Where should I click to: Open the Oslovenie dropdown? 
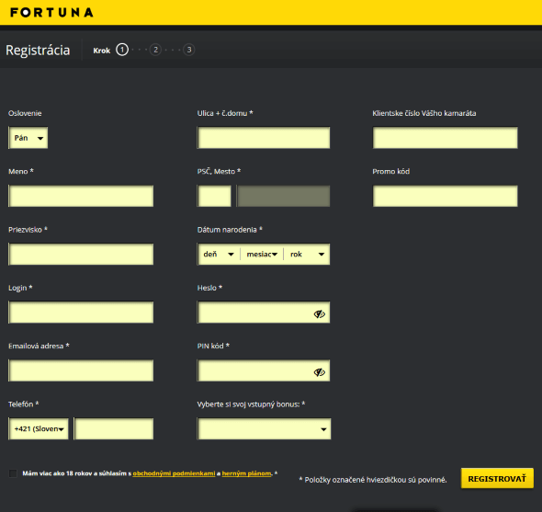28,138
